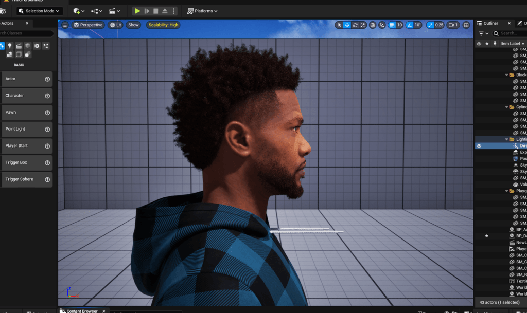The image size is (527, 313).
Task: Open the Selection Mode dropdown
Action: tap(39, 11)
